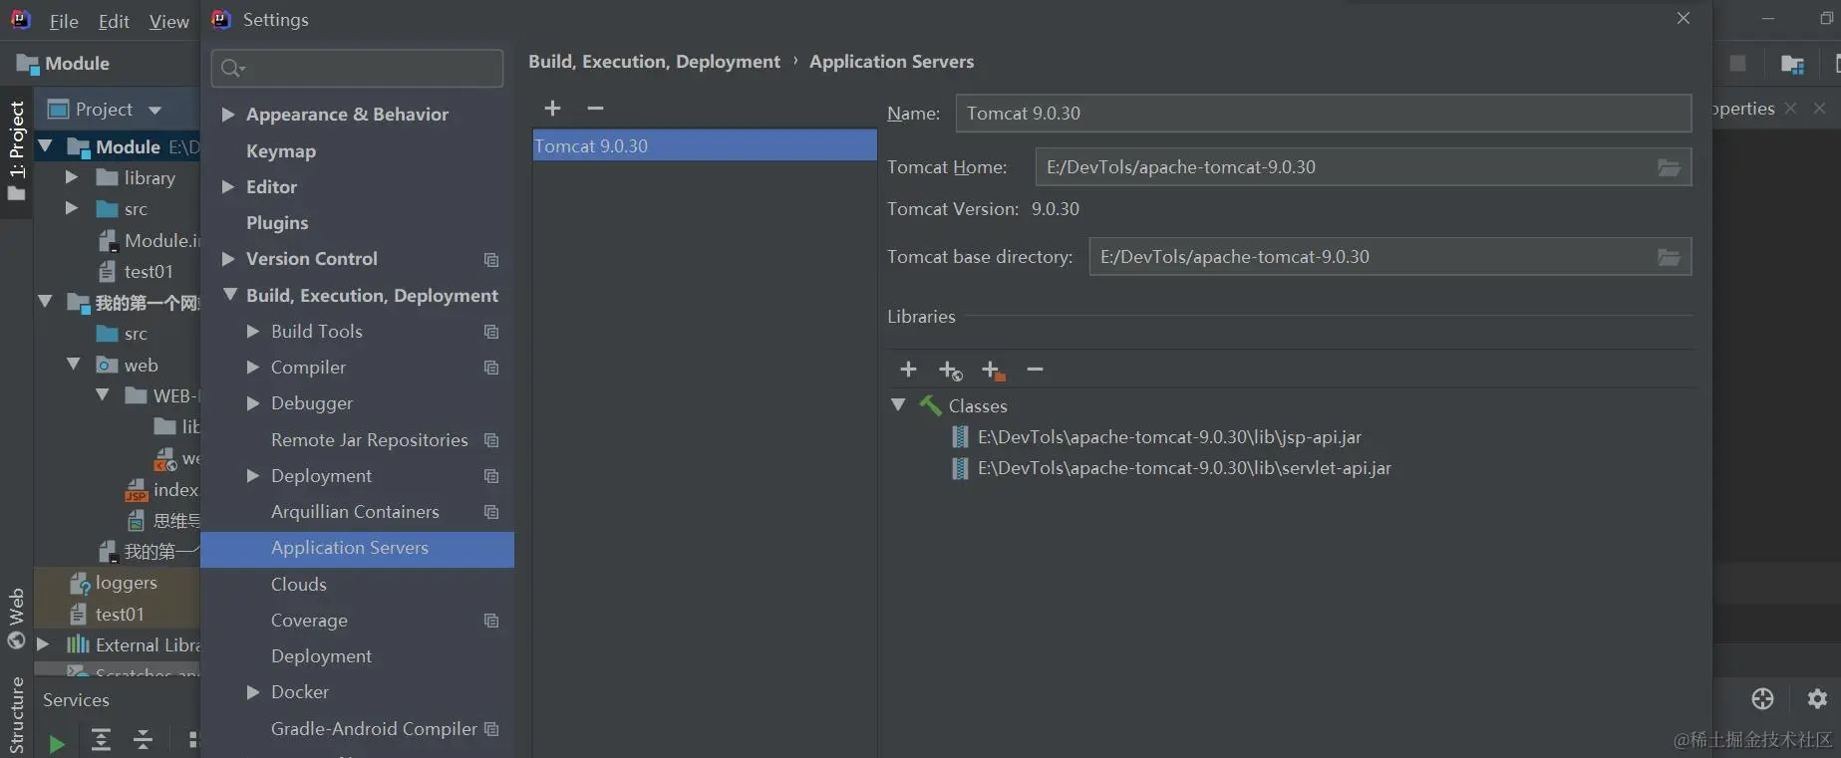The image size is (1841, 758).
Task: Click project-level icon beside Gradle-Android Compiler
Action: pyautogui.click(x=491, y=729)
